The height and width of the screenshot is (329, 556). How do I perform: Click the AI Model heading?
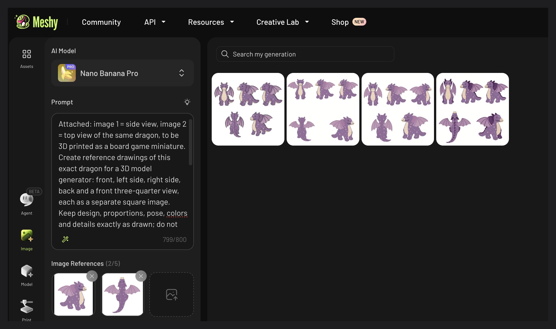[64, 51]
